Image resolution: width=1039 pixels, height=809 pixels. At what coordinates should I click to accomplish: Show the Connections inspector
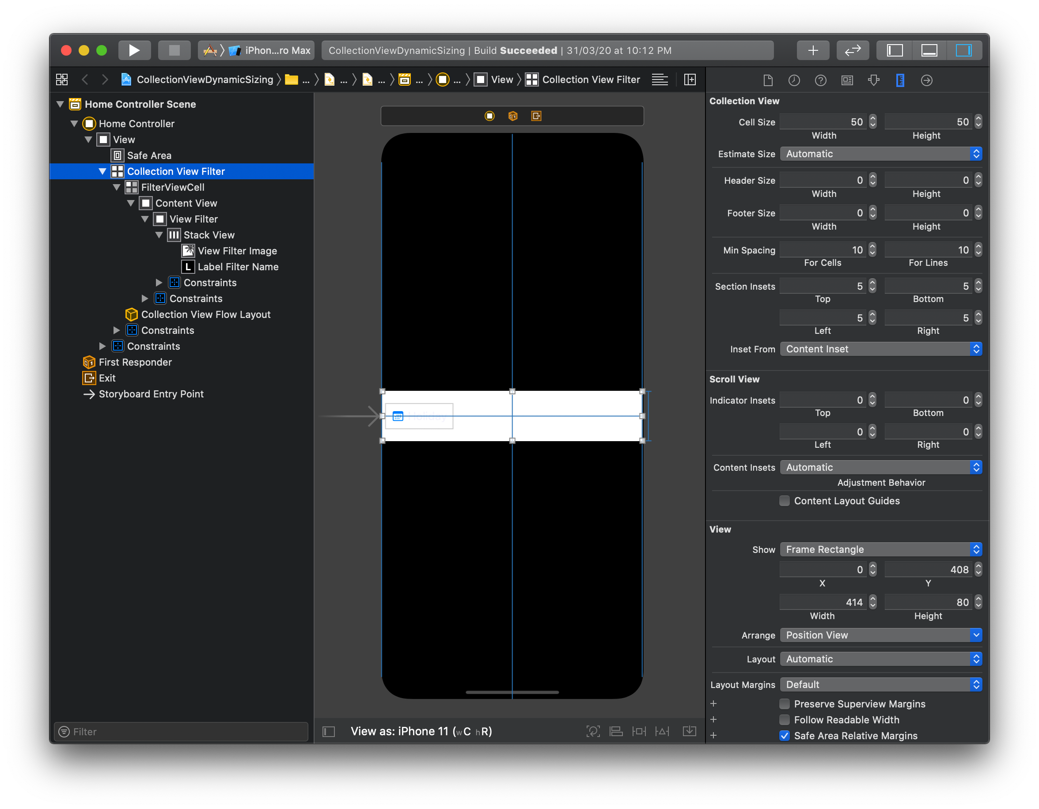pos(927,80)
